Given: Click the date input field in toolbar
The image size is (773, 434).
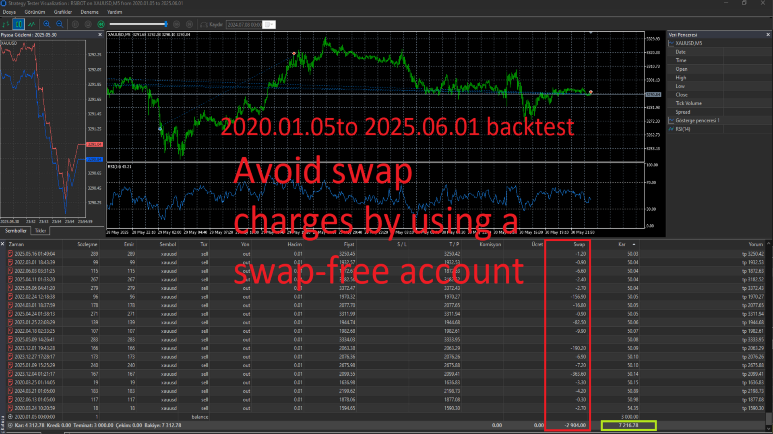Looking at the screenshot, I should (244, 25).
